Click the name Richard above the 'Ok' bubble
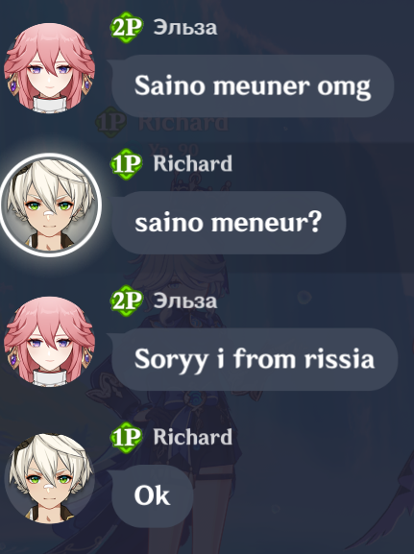The width and height of the screenshot is (414, 554). coord(193,437)
